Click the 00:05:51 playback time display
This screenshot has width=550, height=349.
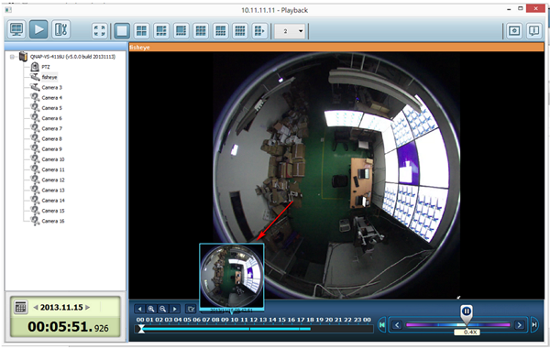pos(68,327)
